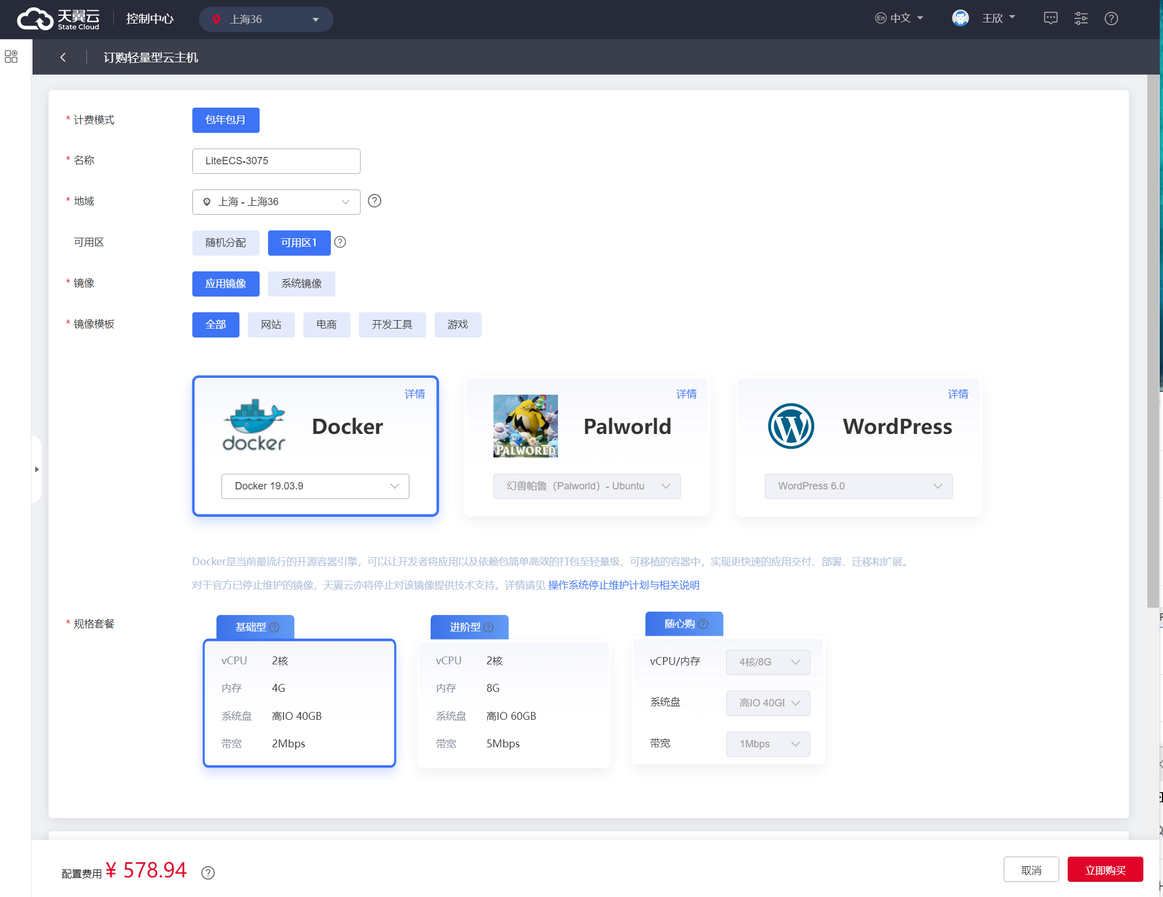Click the help icon beside 可用区1
The image size is (1163, 897).
pyautogui.click(x=340, y=242)
